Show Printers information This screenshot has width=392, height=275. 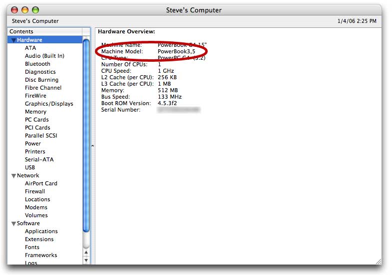(35, 151)
